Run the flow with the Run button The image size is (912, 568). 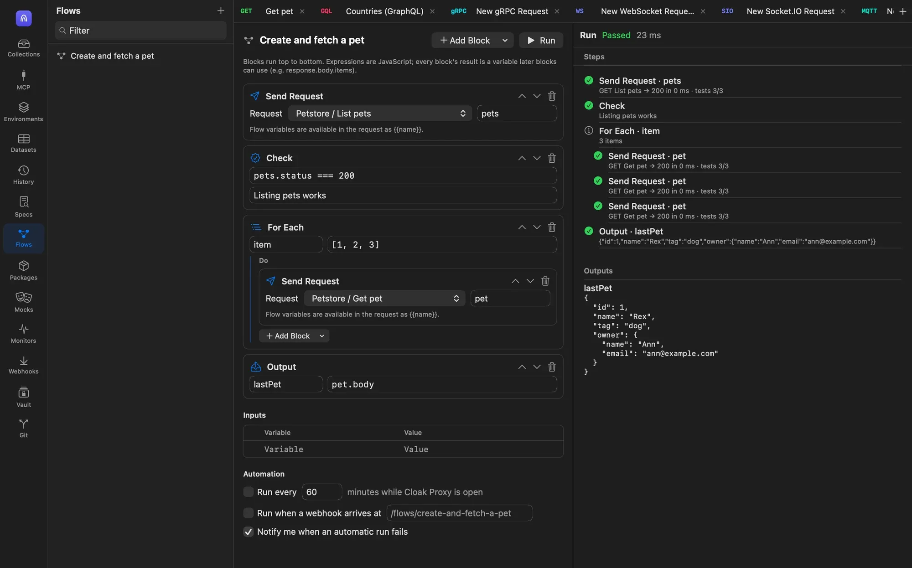point(541,41)
